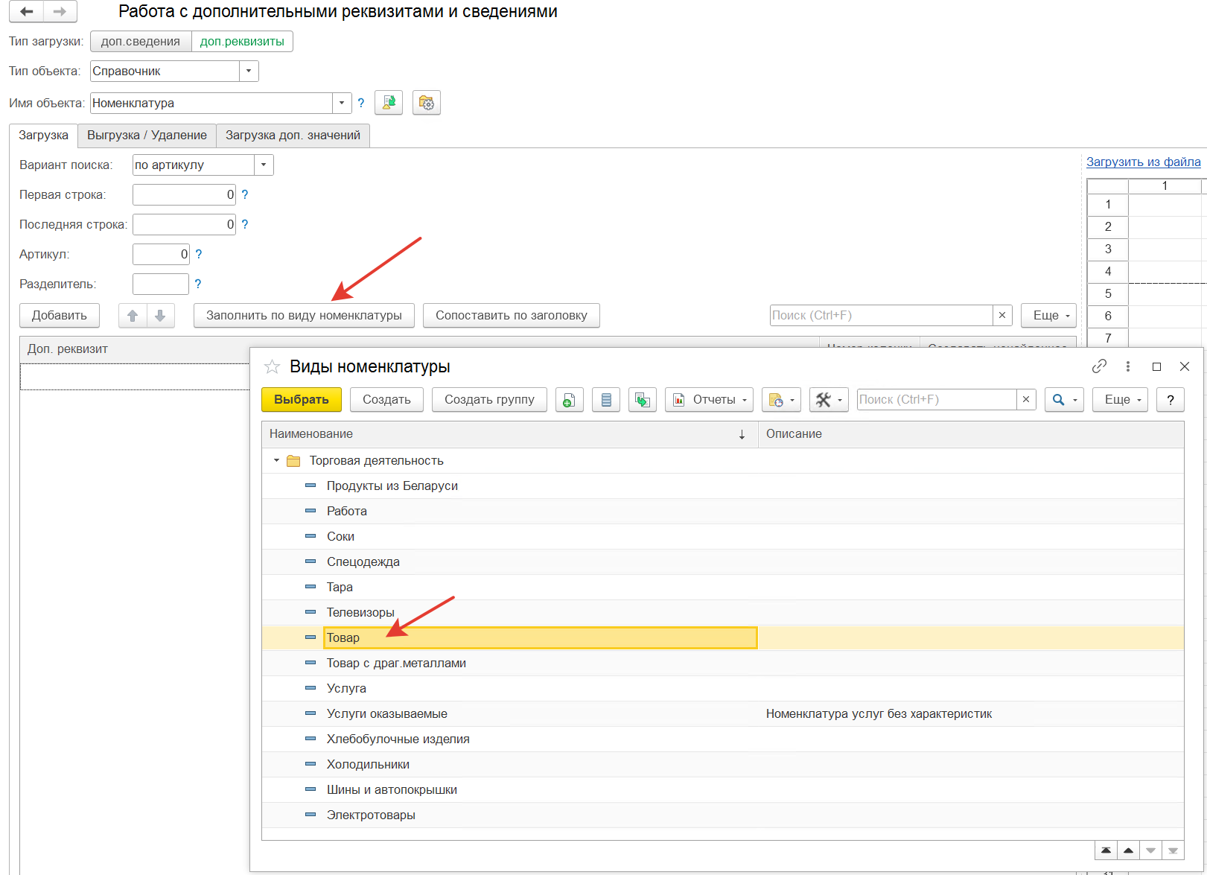Open Вариант поиска dropdown arrow
Screen dimensions: 1207x875
(x=264, y=165)
